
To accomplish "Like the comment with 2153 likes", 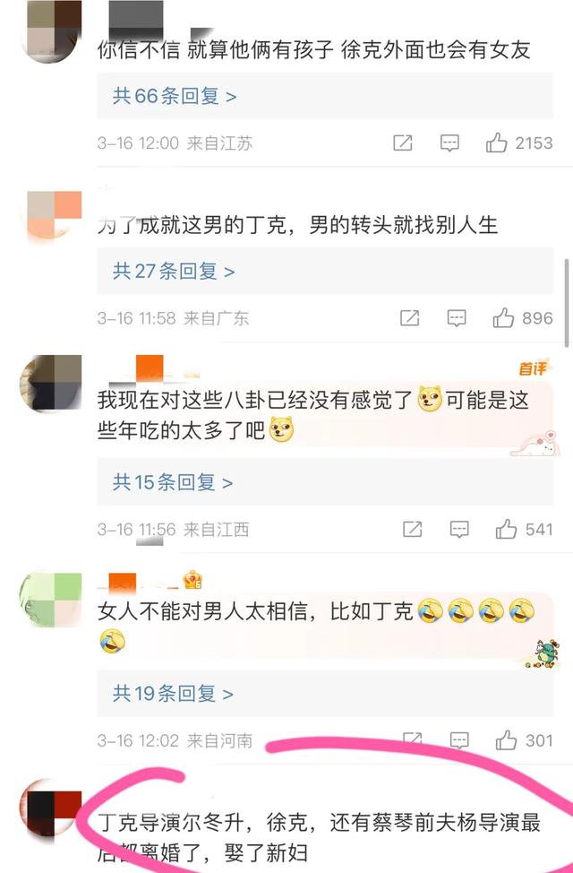I will tap(496, 143).
